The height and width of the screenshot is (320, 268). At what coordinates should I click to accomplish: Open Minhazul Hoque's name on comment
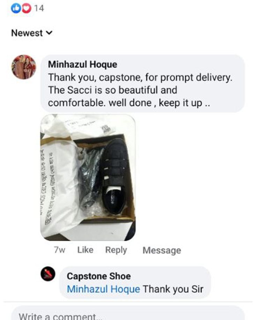83,64
